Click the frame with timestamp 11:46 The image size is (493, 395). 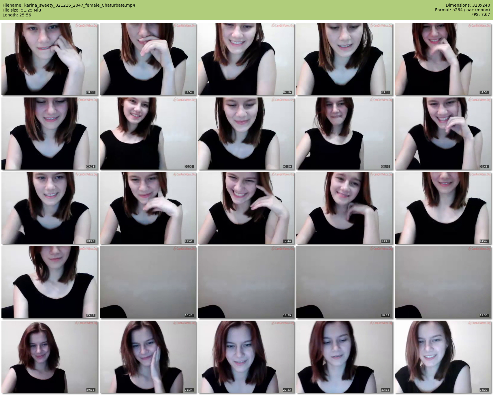click(x=148, y=208)
